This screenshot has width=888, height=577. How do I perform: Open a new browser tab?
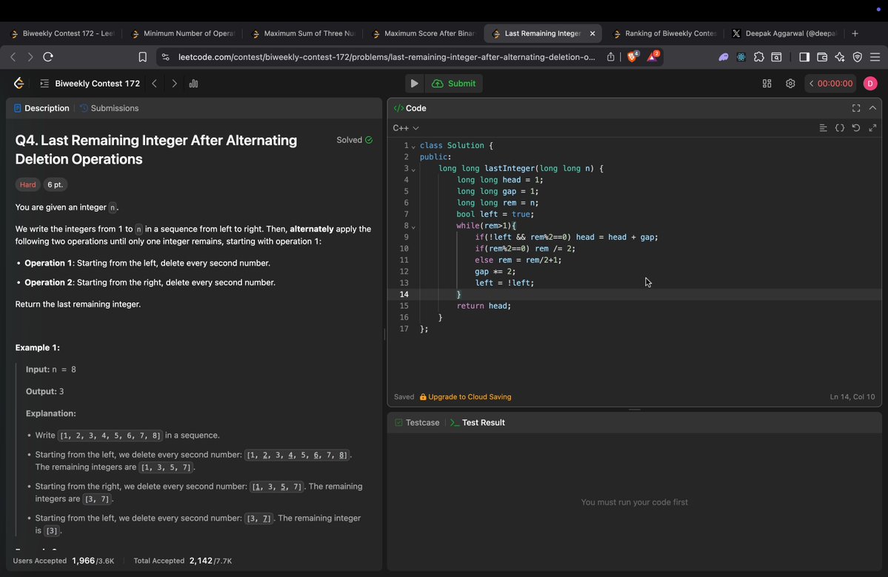point(855,33)
